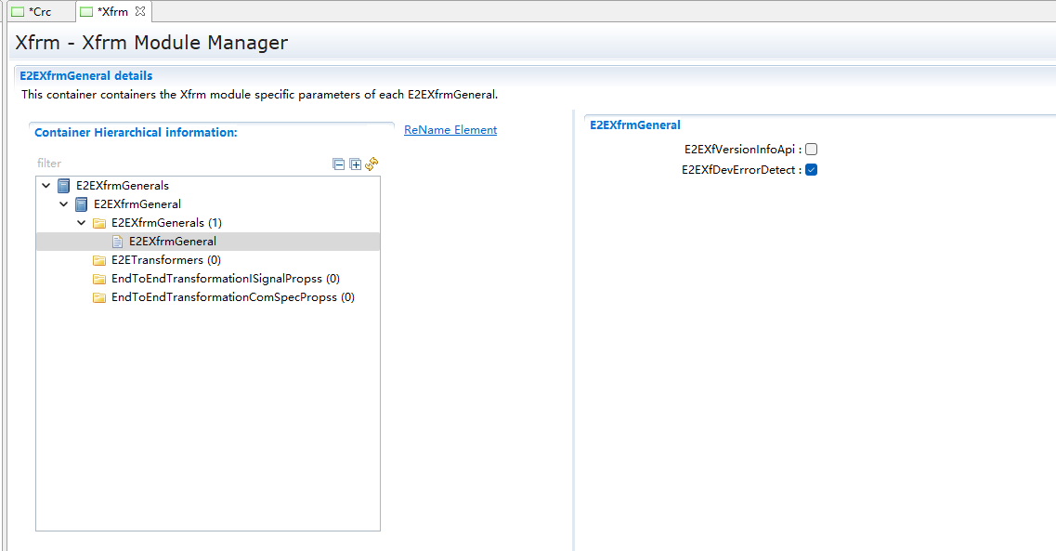Click the E2EXfrmGeneral container book icon
Viewport: 1056px width, 551px height.
tap(82, 204)
